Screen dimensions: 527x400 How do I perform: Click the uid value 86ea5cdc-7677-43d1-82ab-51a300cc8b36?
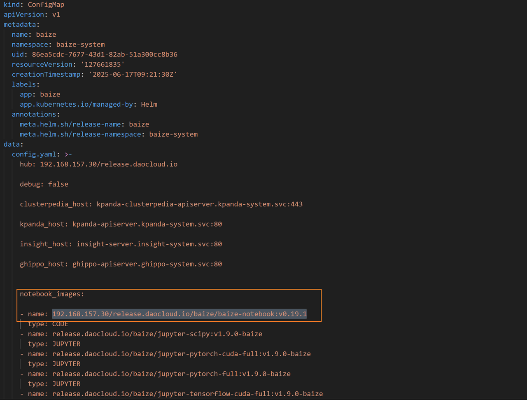click(105, 54)
